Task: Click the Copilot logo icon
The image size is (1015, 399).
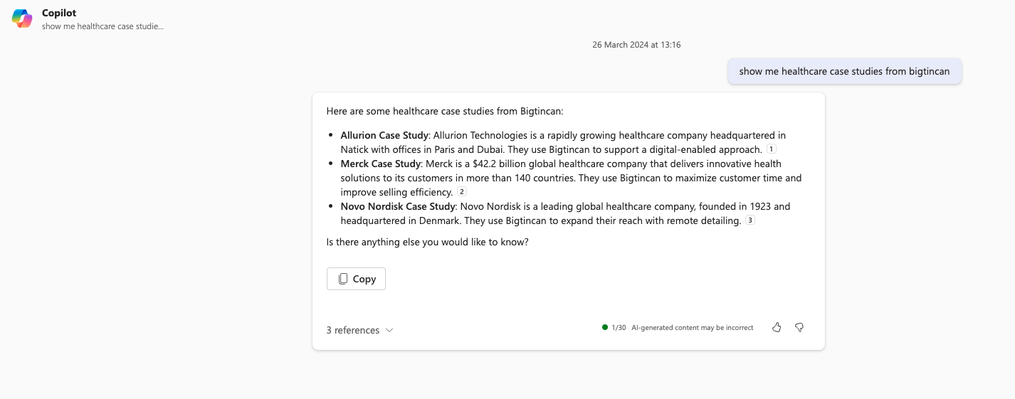Action: tap(22, 18)
